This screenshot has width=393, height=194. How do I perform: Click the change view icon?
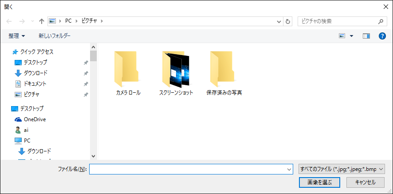[x=342, y=36]
